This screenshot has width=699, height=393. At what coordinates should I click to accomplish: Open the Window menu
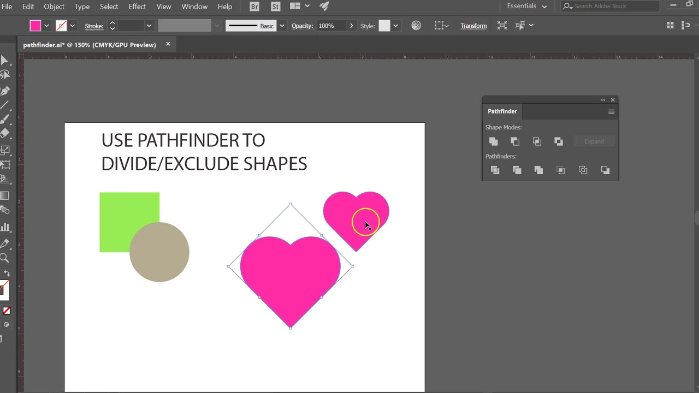(194, 7)
